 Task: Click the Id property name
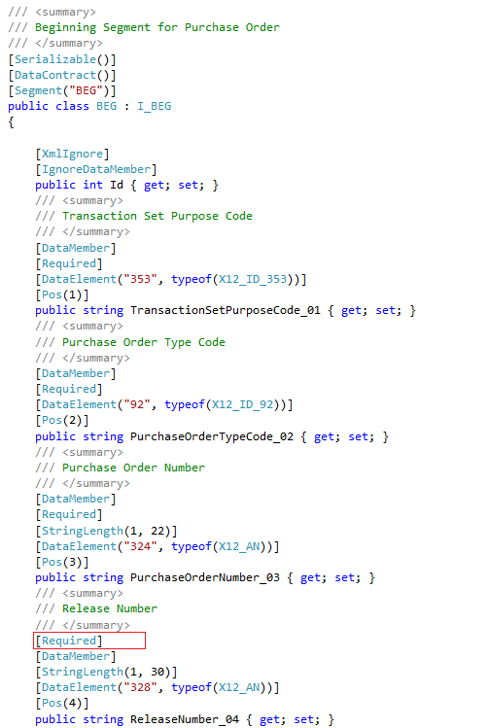(117, 186)
